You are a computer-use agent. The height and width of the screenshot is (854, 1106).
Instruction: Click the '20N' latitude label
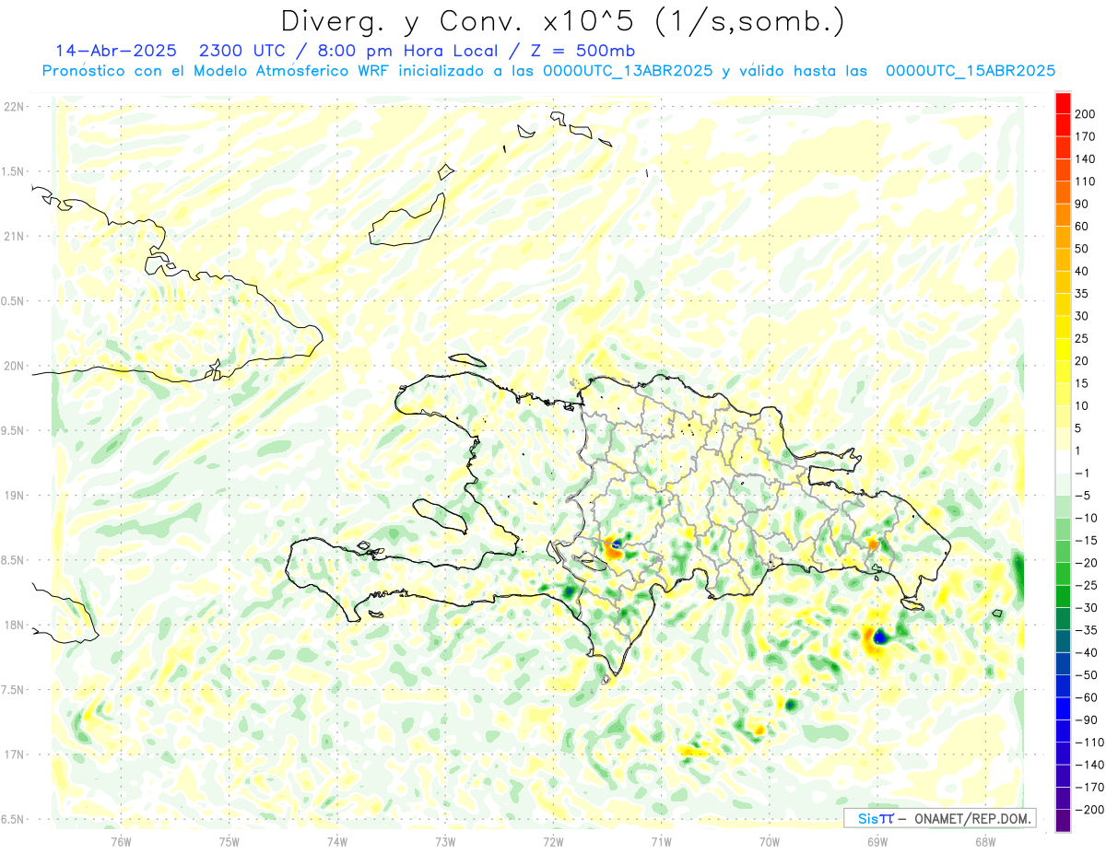coord(14,366)
